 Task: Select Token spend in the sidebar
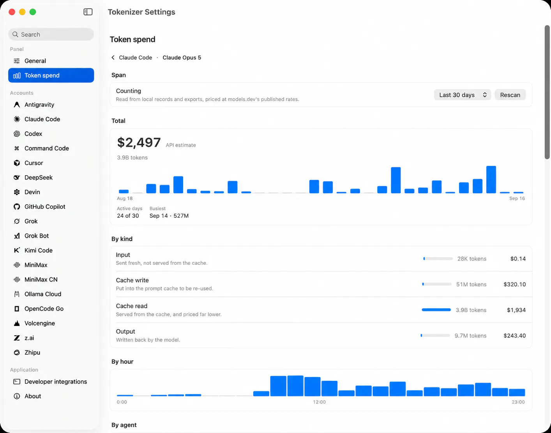(x=51, y=76)
